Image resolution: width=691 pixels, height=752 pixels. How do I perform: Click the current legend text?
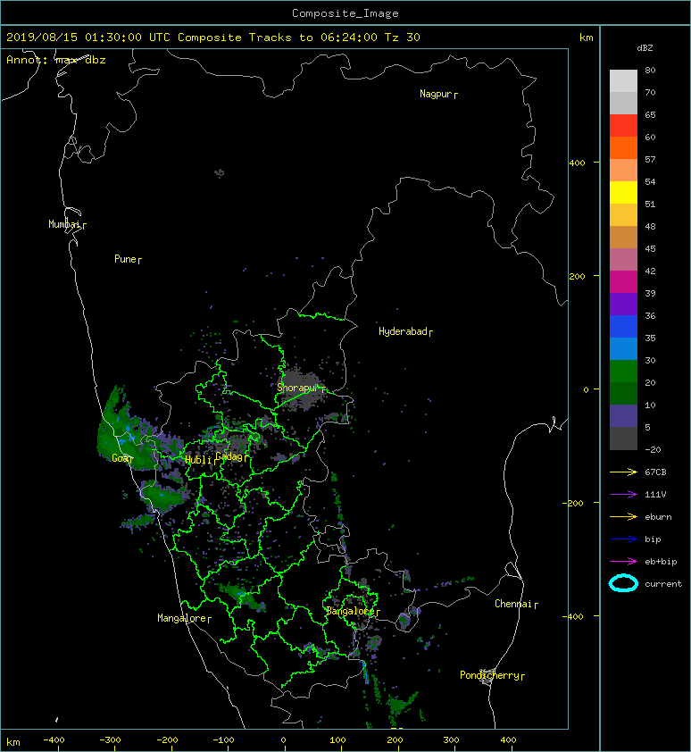click(x=663, y=584)
